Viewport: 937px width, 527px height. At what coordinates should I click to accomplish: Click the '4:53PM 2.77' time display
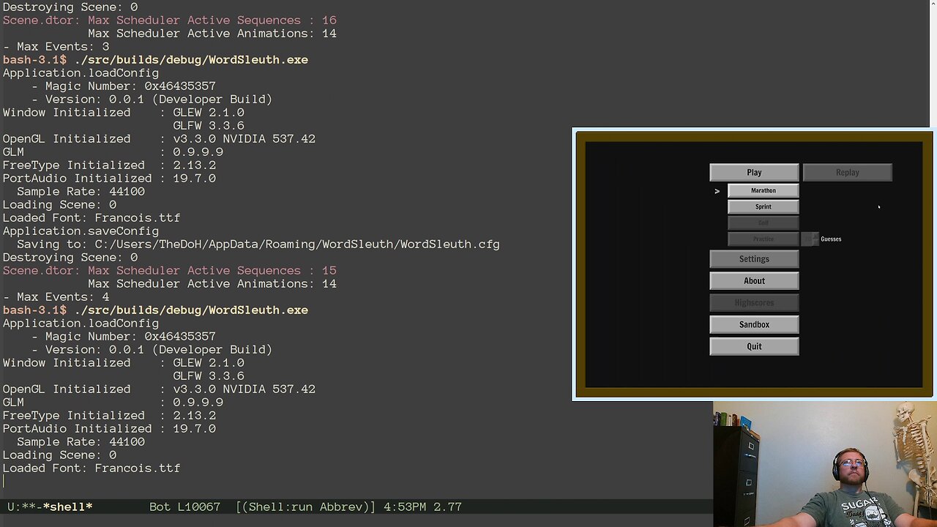click(422, 507)
